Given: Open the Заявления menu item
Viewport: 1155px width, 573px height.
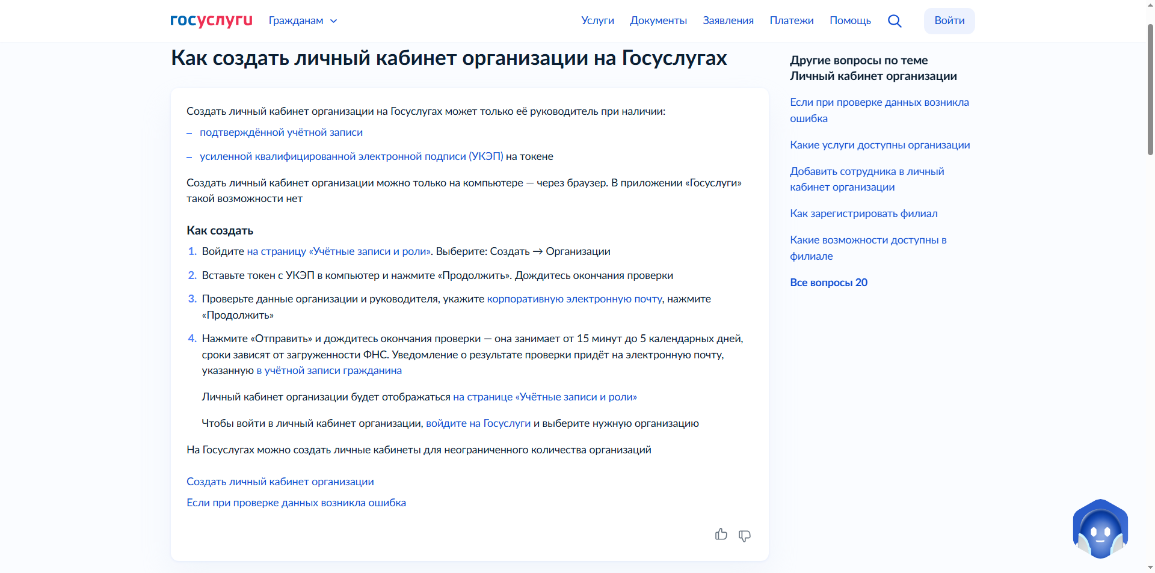Looking at the screenshot, I should tap(728, 20).
